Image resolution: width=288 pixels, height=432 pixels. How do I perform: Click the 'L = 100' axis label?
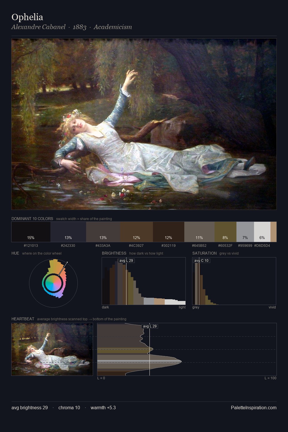tap(270, 378)
